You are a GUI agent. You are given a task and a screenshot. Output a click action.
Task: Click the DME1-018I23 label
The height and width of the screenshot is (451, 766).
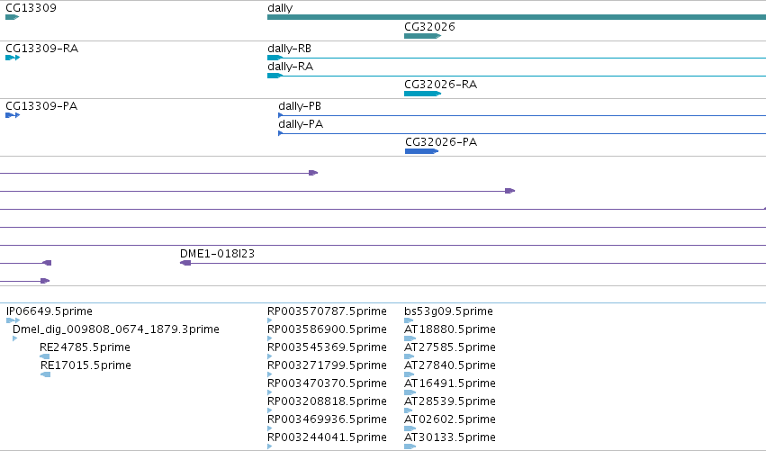click(x=218, y=254)
